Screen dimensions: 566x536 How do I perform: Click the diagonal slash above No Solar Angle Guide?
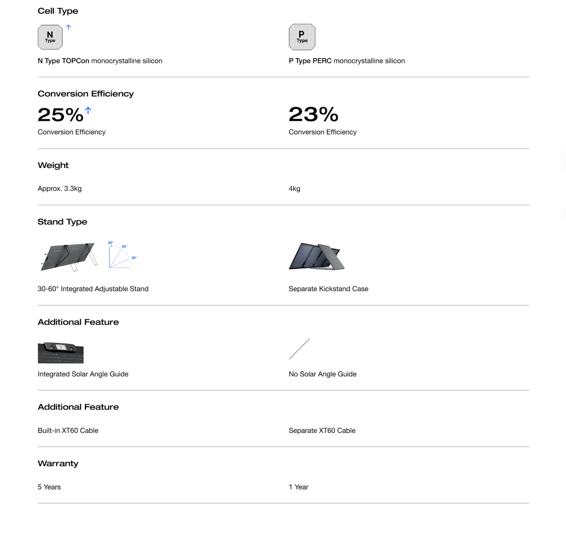coord(300,349)
